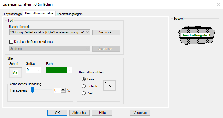Screen dimensions: 223x118
Task: Click the Beschriftungstext example preview
Action: 196,35
